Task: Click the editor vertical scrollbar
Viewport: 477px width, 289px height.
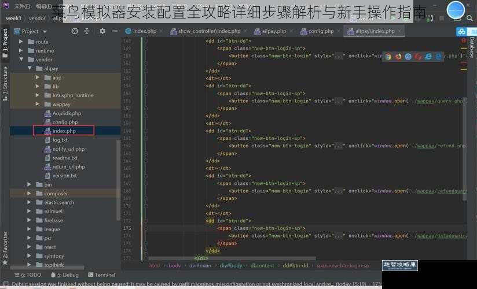Action: click(x=464, y=149)
